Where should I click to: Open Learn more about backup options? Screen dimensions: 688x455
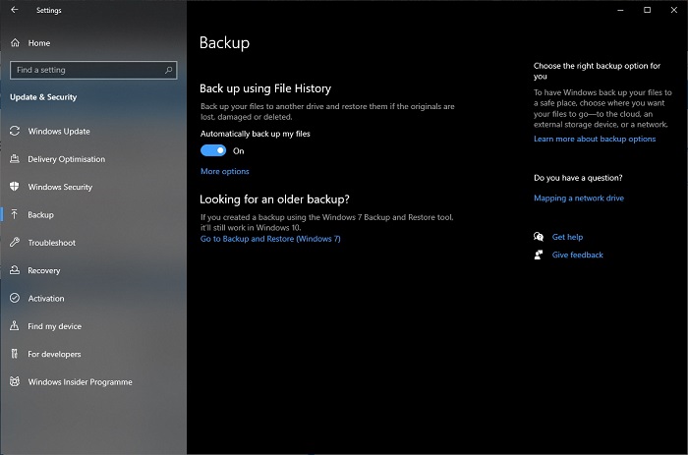(x=594, y=140)
